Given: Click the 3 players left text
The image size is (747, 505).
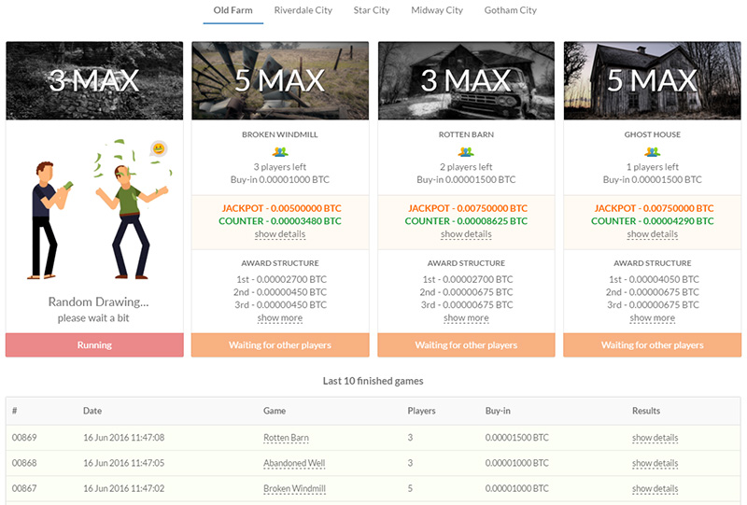Looking at the screenshot, I should pos(280,167).
